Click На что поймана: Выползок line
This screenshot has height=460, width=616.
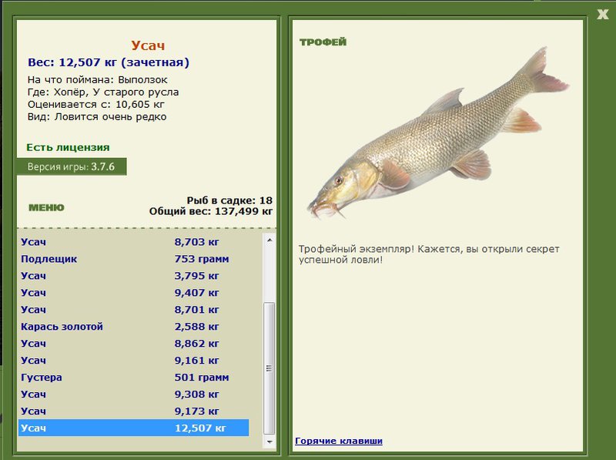pos(98,80)
